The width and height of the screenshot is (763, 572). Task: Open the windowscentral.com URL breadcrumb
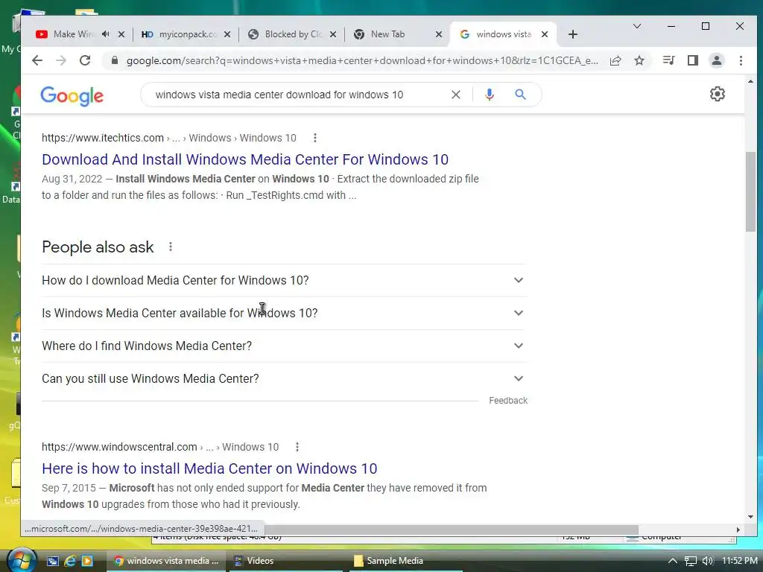point(160,447)
